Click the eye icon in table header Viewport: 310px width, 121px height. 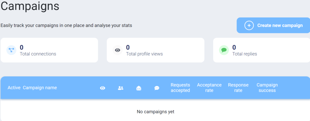pyautogui.click(x=103, y=88)
